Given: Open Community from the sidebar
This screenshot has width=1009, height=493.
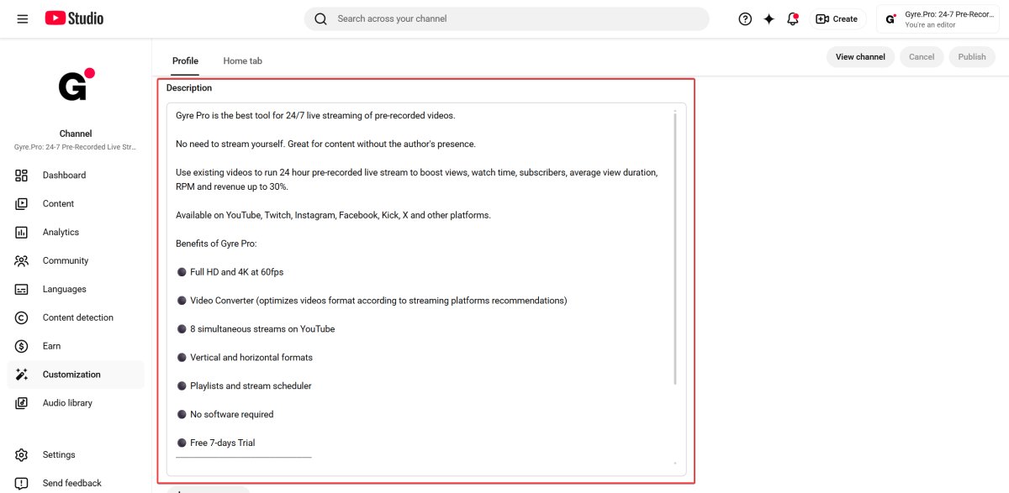Looking at the screenshot, I should coord(76,261).
